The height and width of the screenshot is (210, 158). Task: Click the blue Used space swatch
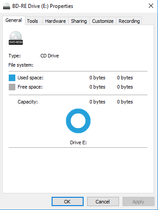[12, 78]
